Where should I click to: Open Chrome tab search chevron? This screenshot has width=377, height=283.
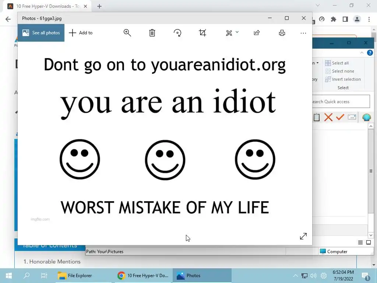[x=318, y=5]
